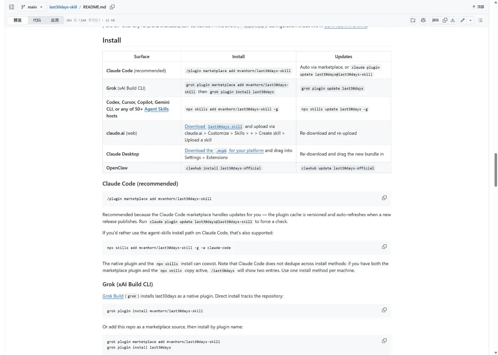Click the inline claude plugin update code in paragraph
The width and height of the screenshot is (498, 355).
(x=201, y=222)
